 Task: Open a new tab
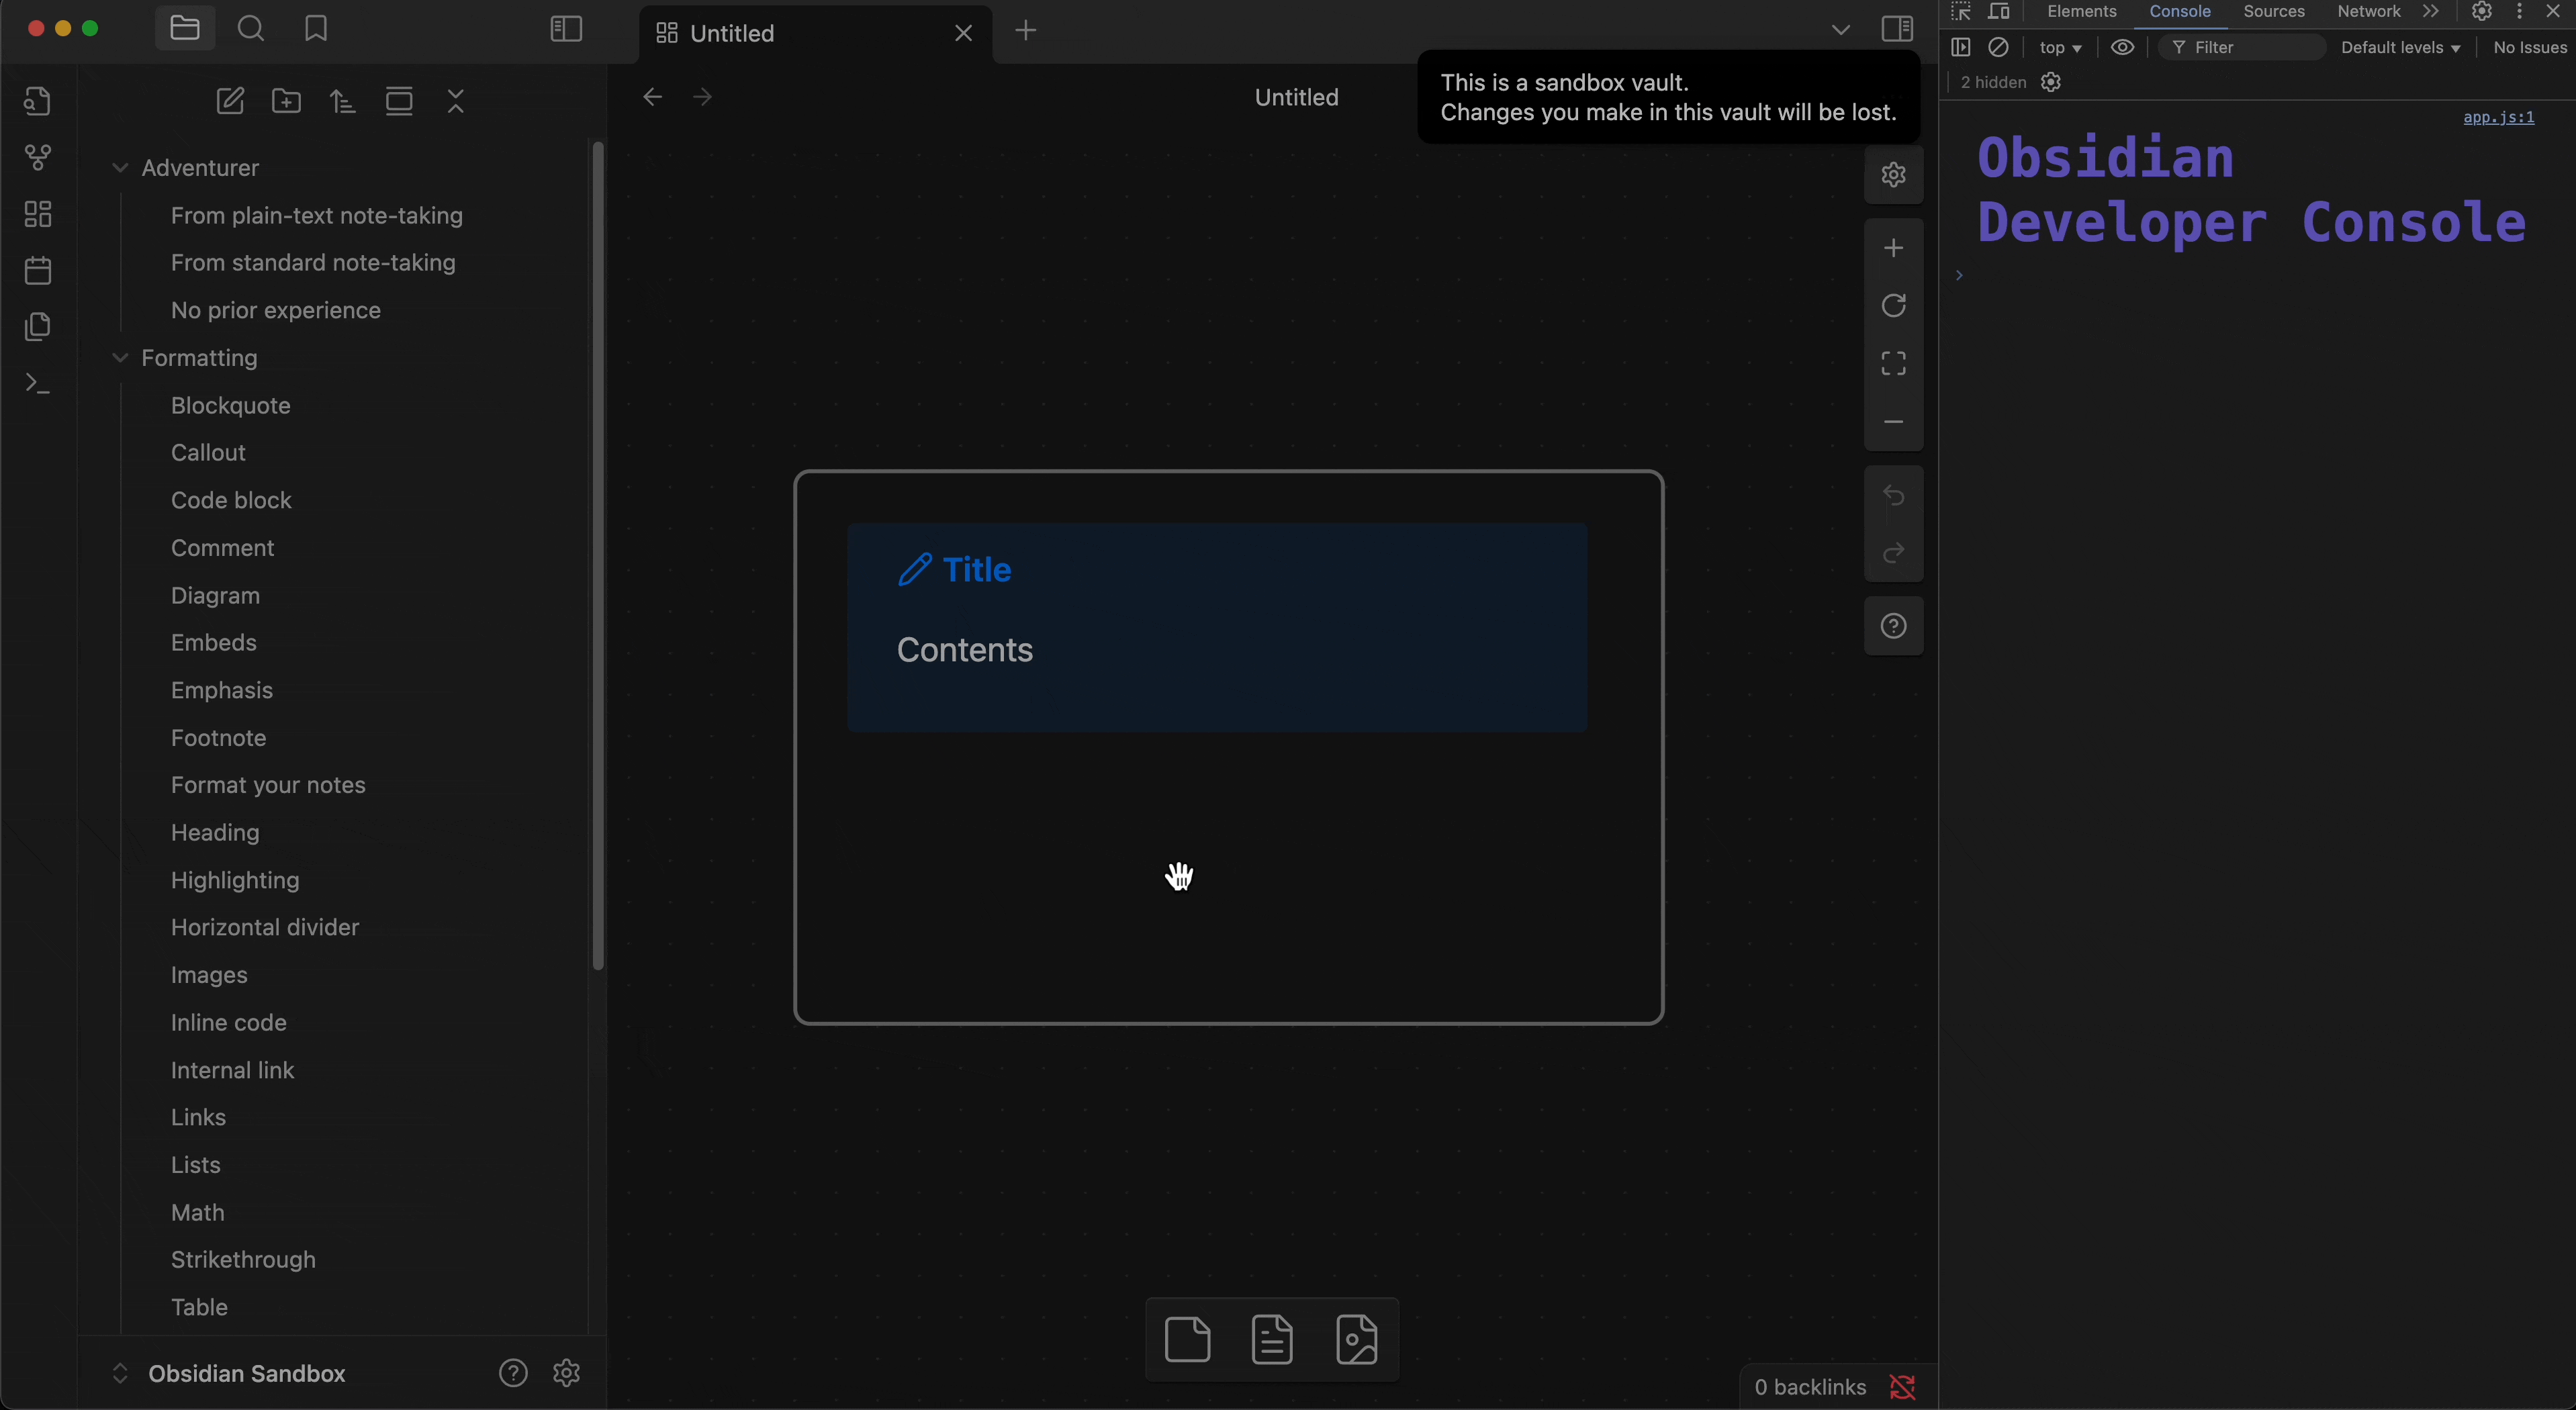1026,31
